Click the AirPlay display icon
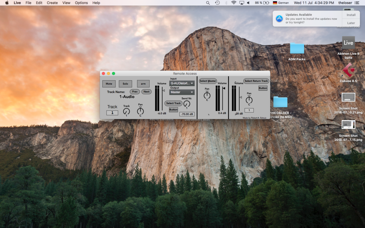Image resolution: width=365 pixels, height=228 pixels. 242,3
